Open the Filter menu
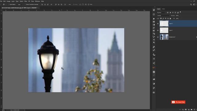This screenshot has width=197, height=111. pos(26,1)
